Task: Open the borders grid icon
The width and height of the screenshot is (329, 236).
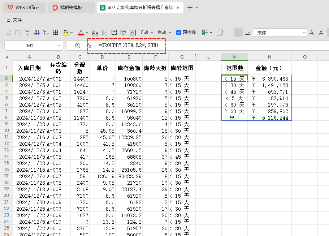Action: coord(55,32)
